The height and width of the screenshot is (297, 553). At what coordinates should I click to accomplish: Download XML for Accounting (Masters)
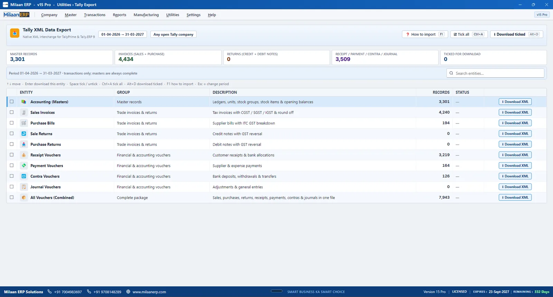click(515, 102)
